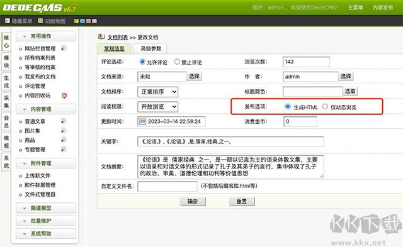The height and width of the screenshot is (247, 403).
Task: Select the 允许评论 radio button
Action: (x=142, y=62)
